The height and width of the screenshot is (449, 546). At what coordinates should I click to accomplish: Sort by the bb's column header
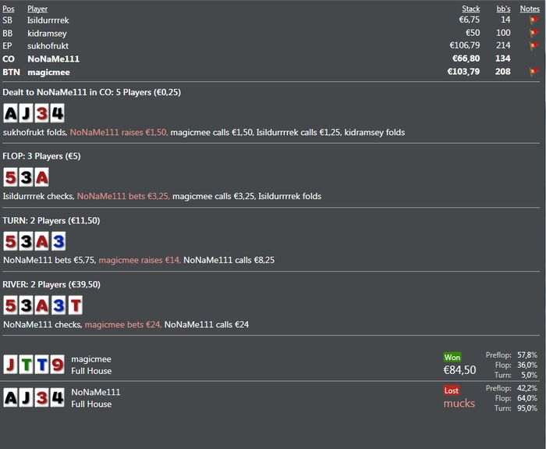click(503, 9)
